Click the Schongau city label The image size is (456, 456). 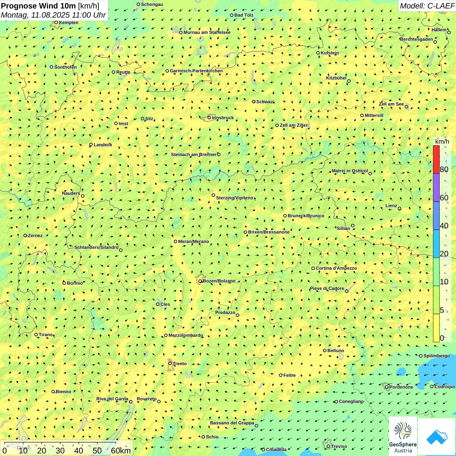pyautogui.click(x=152, y=4)
